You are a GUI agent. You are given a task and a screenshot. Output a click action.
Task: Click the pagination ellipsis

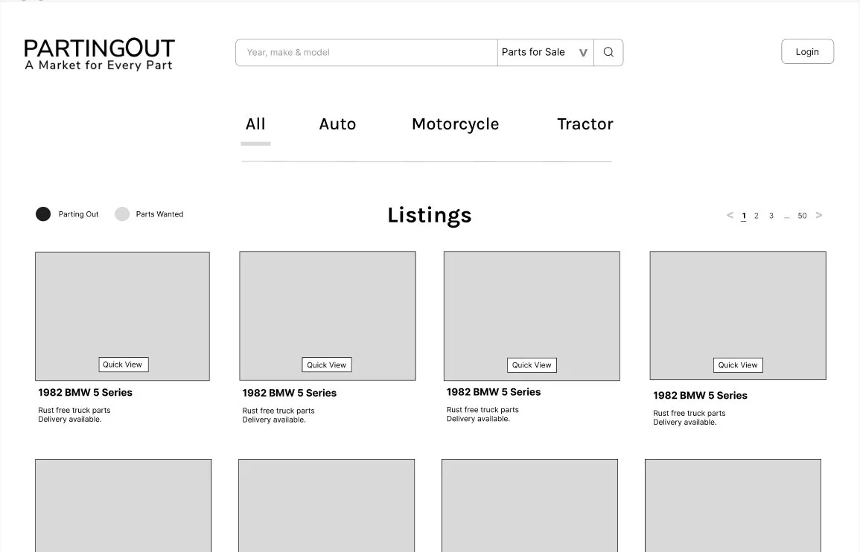pyautogui.click(x=786, y=217)
